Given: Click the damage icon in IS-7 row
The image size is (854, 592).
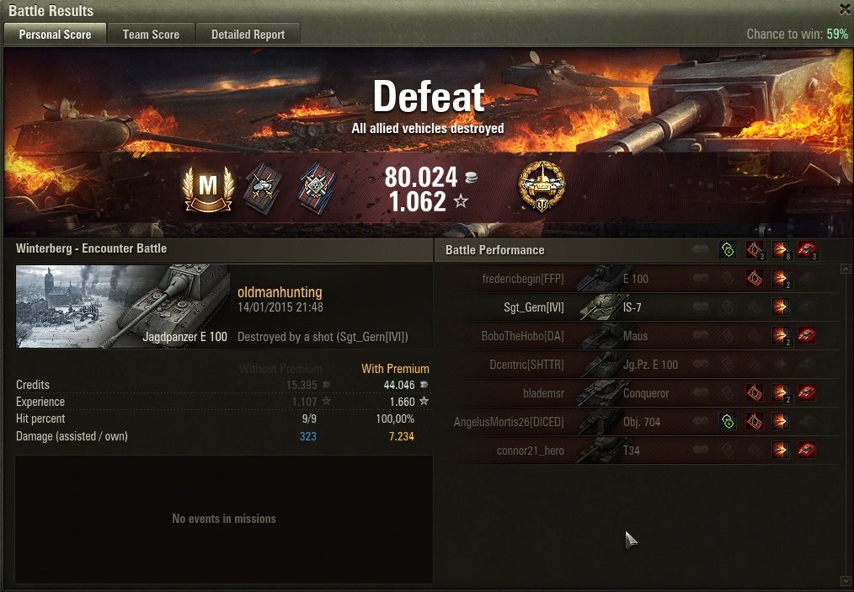Looking at the screenshot, I should pyautogui.click(x=780, y=307).
